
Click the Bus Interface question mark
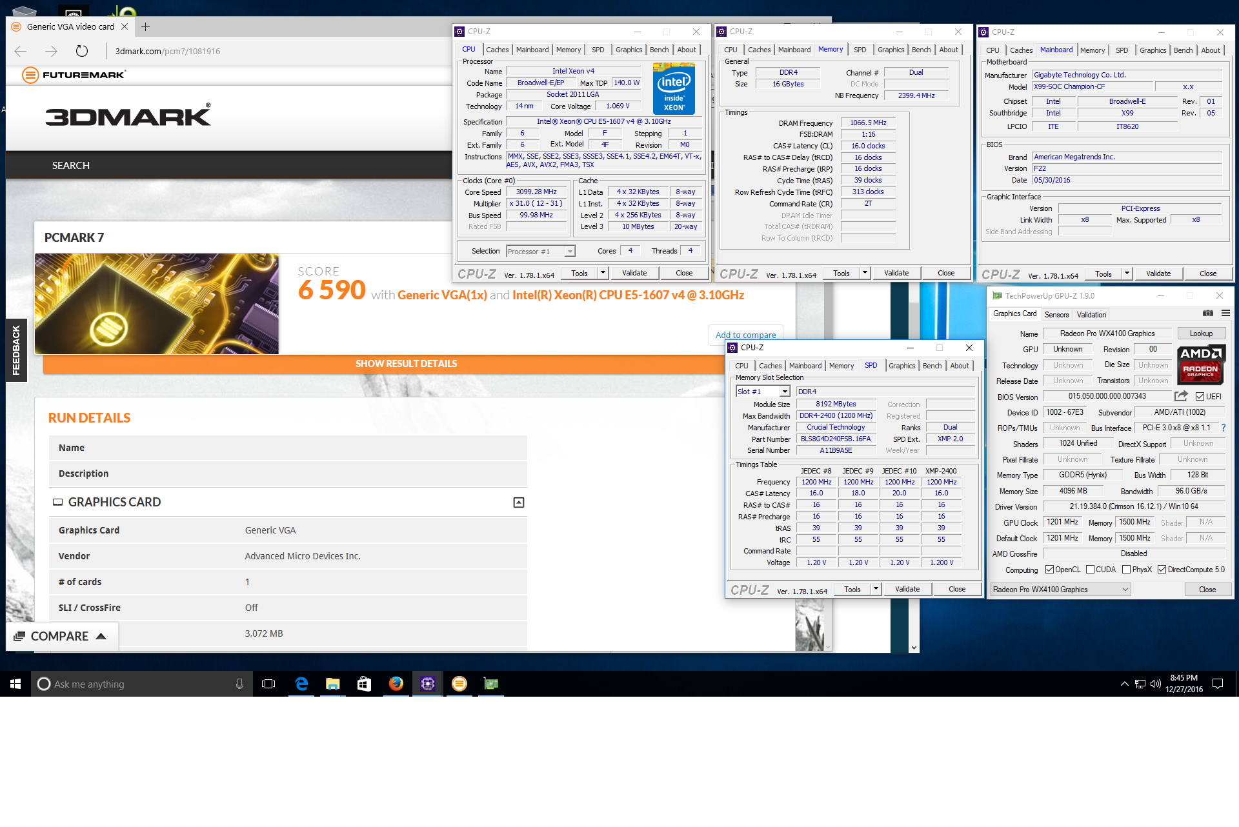point(1224,428)
